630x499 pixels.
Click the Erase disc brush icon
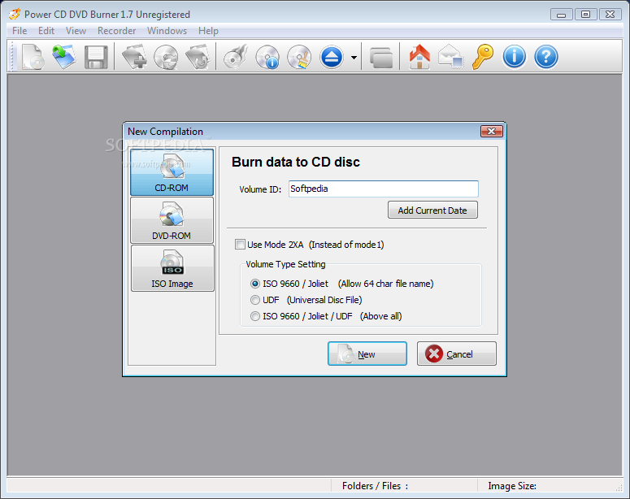[299, 57]
